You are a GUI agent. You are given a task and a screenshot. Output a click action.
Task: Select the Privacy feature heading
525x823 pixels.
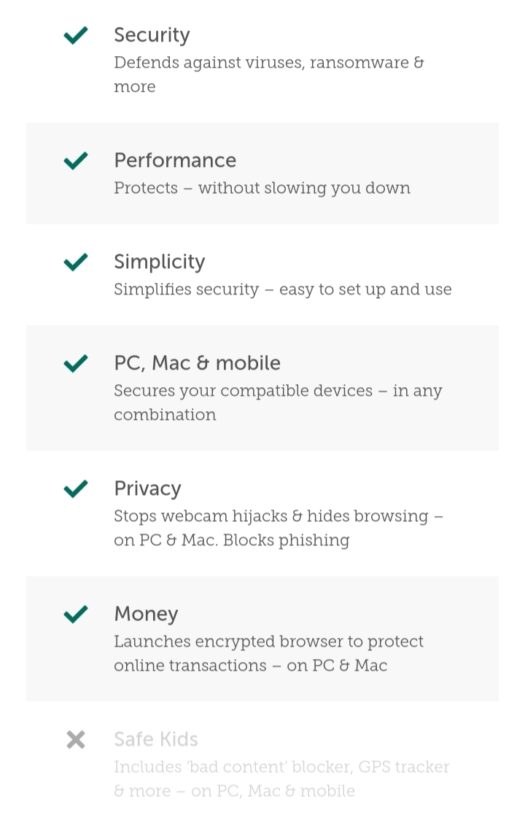(147, 488)
